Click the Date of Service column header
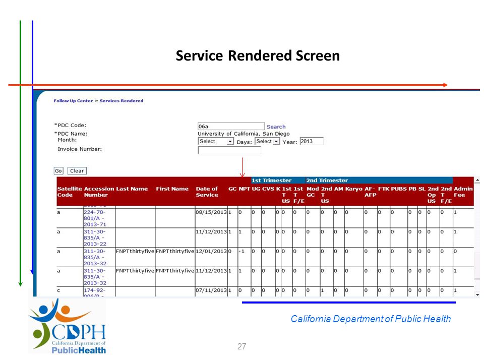 207,192
